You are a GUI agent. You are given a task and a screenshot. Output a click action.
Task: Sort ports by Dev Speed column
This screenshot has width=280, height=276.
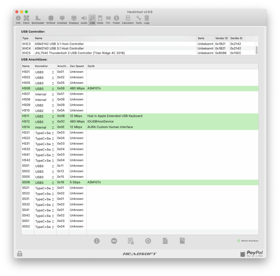click(x=78, y=66)
